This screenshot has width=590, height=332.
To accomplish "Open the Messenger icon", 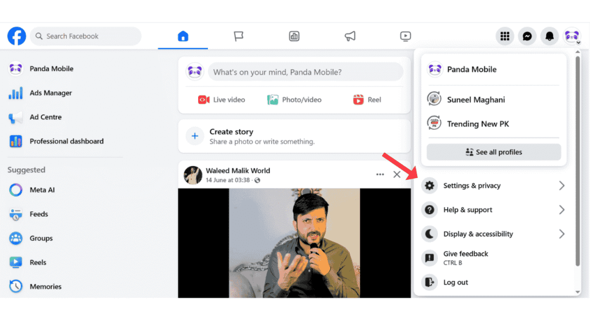I will click(x=527, y=36).
